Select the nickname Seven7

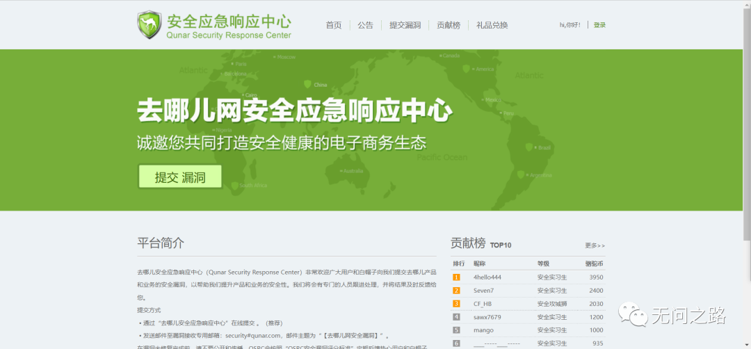click(483, 291)
